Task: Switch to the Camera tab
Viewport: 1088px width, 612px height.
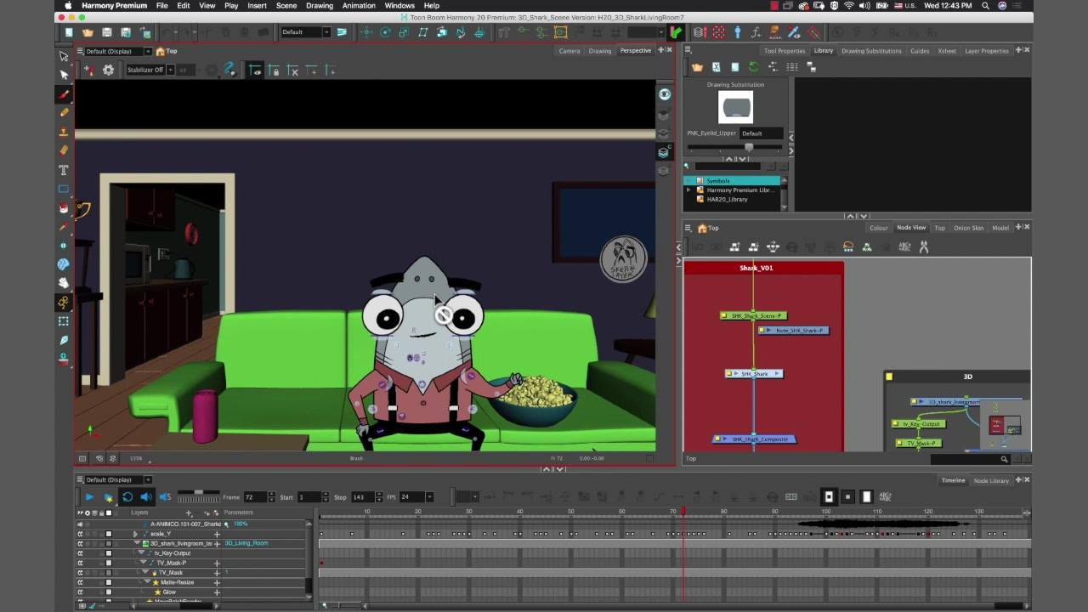Action: point(569,51)
